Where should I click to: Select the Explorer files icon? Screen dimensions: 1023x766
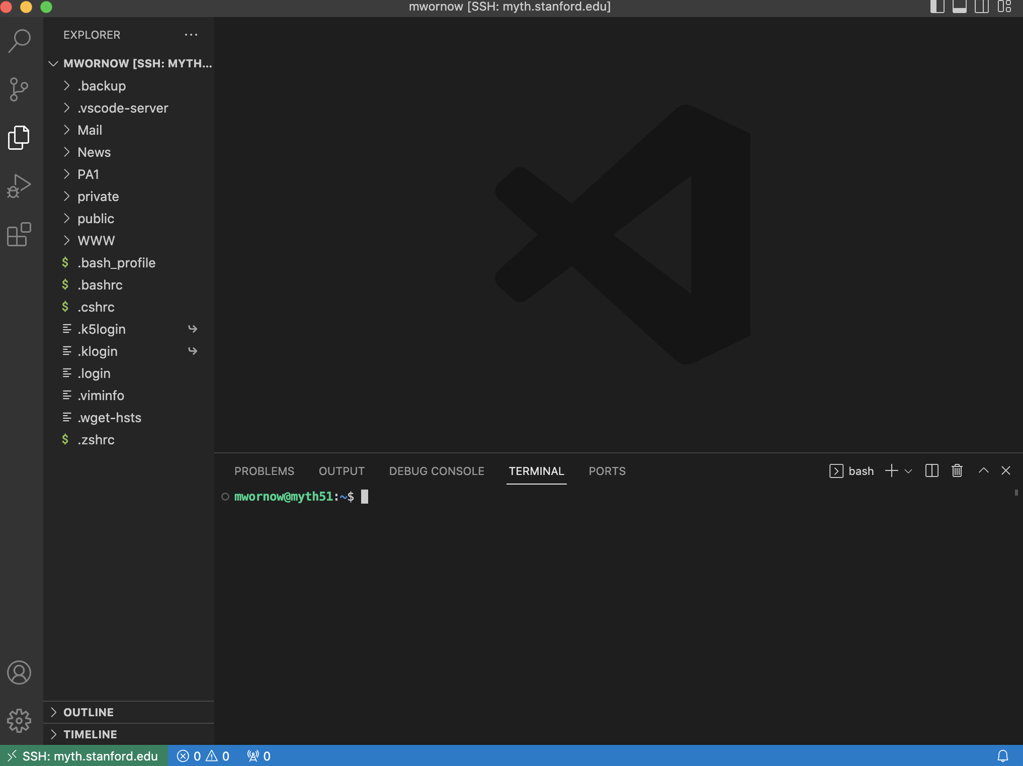(20, 138)
